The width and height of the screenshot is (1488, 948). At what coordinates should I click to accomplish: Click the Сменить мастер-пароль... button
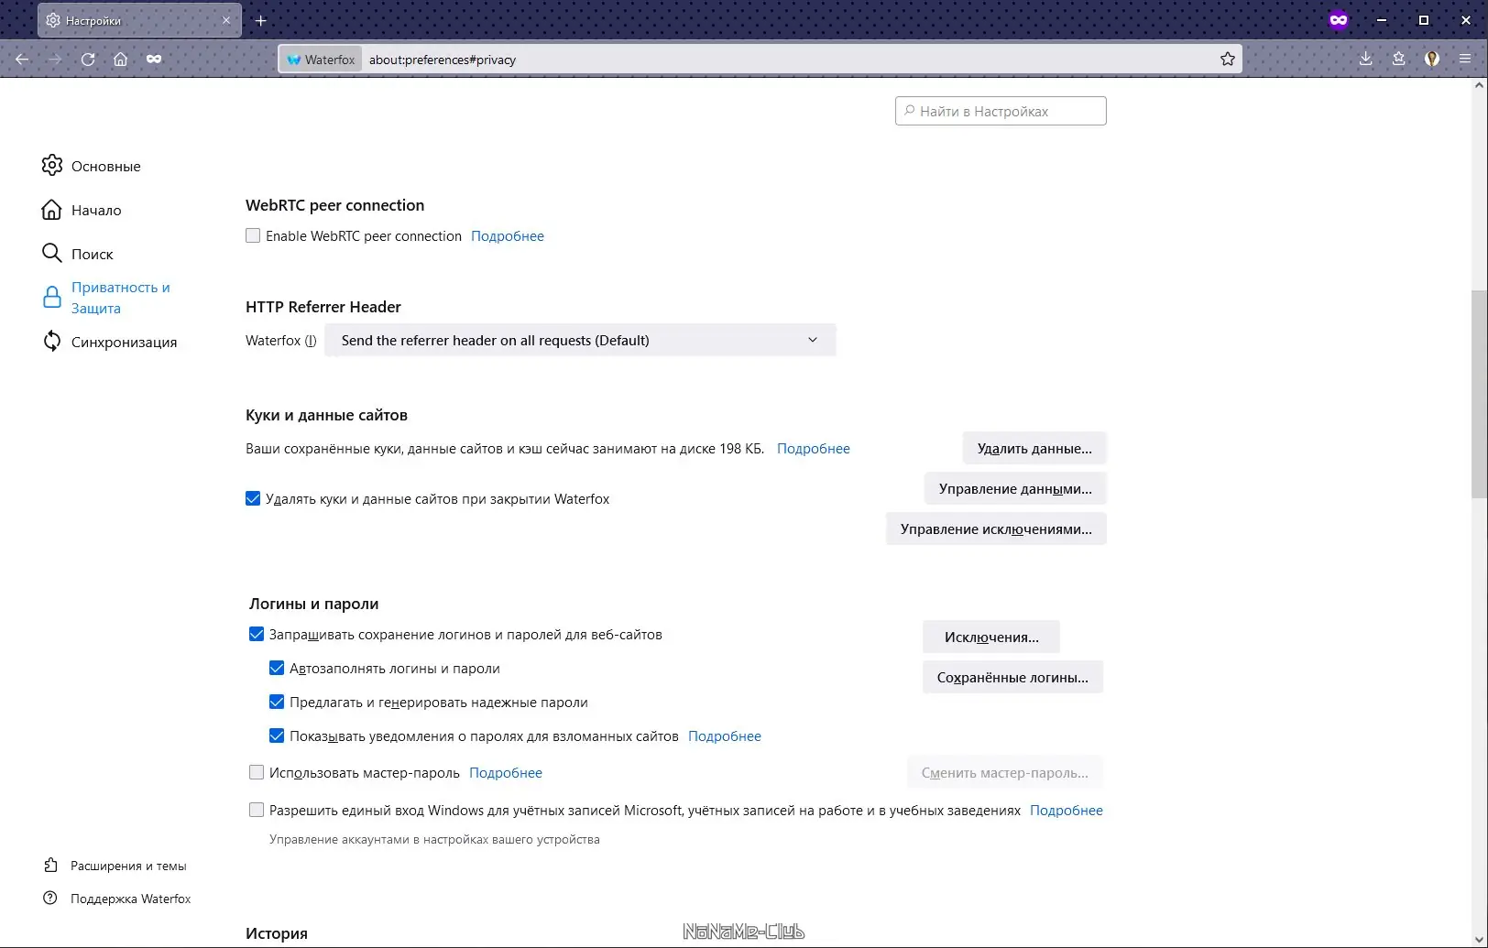click(1005, 773)
